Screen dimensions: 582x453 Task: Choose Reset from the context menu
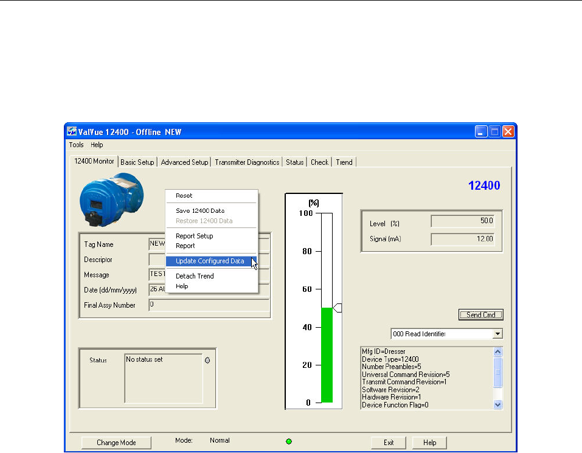coord(211,196)
